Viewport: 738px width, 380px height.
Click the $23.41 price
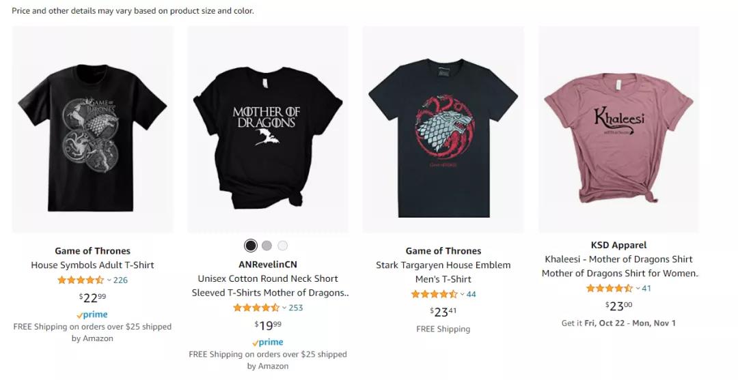(443, 312)
